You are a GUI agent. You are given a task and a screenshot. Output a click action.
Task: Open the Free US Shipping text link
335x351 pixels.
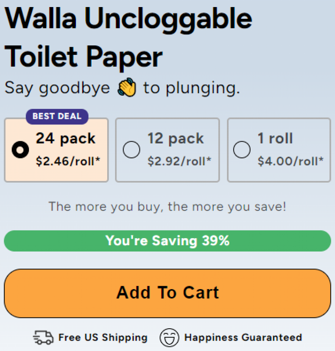pyautogui.click(x=103, y=338)
